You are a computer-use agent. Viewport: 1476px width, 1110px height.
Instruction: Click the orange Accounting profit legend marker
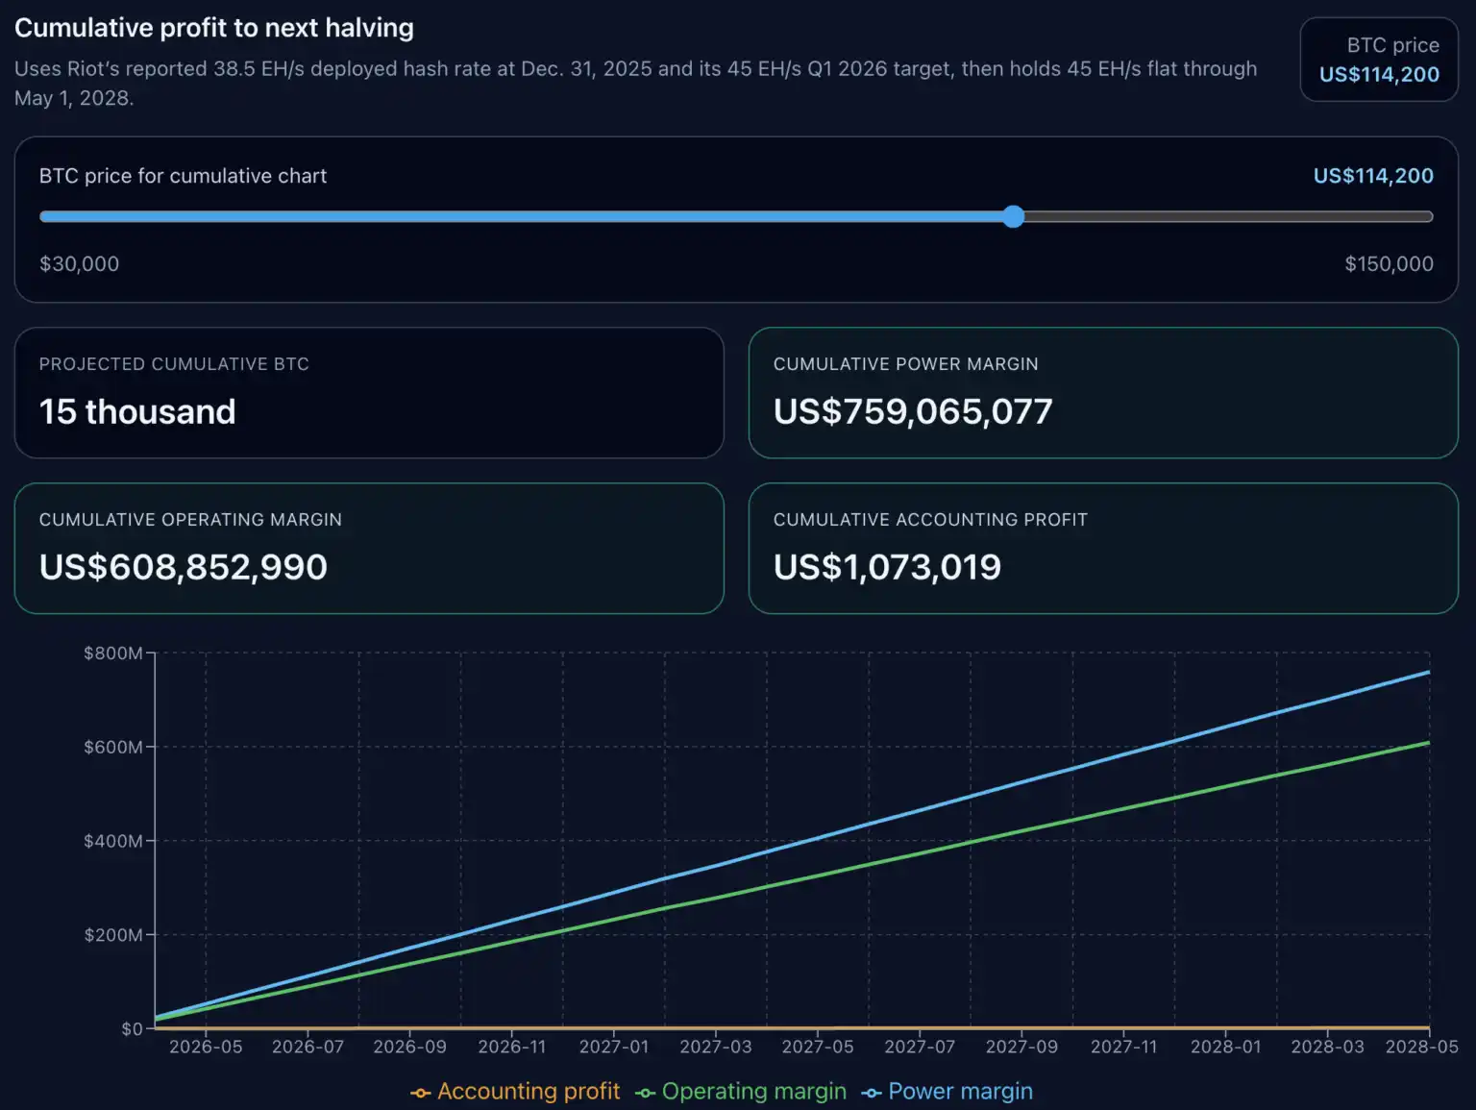[420, 1093]
